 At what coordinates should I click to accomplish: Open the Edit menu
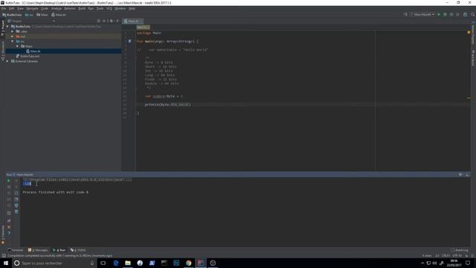pos(12,8)
